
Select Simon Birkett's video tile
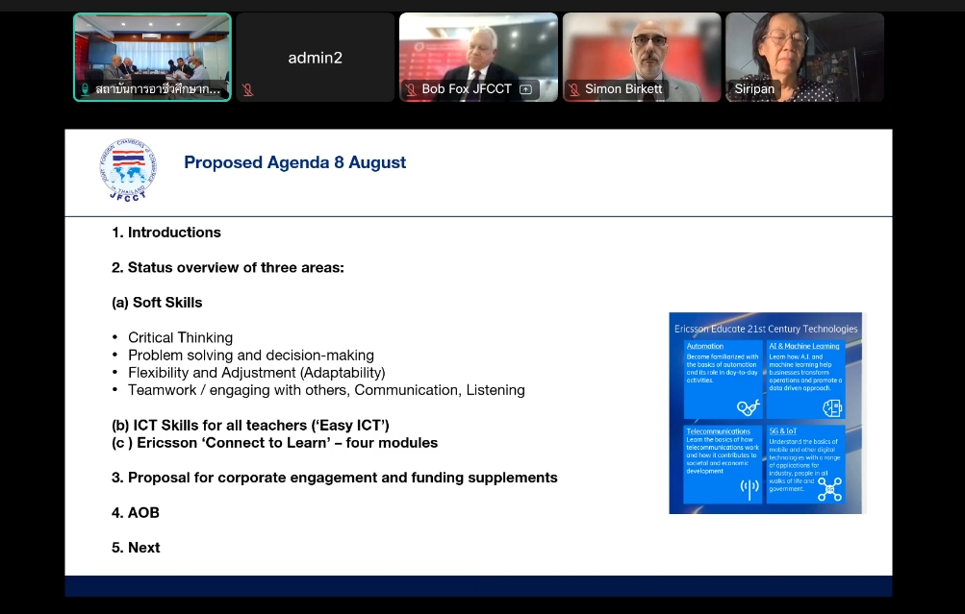coord(642,57)
